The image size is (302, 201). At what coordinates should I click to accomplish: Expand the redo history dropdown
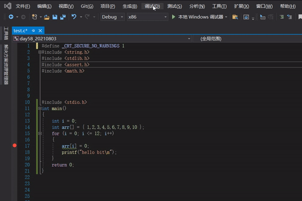[94, 17]
